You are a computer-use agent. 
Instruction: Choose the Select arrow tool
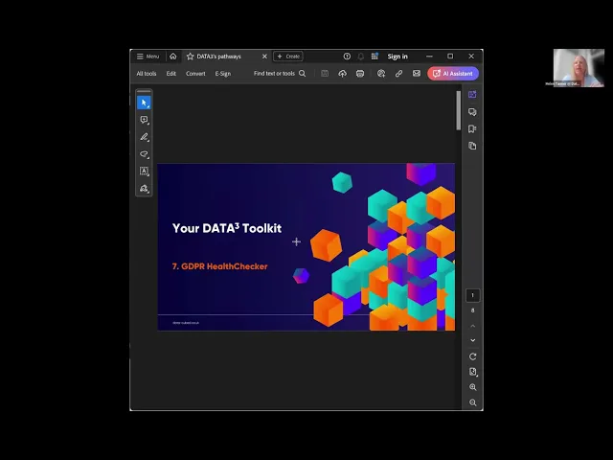pos(144,103)
